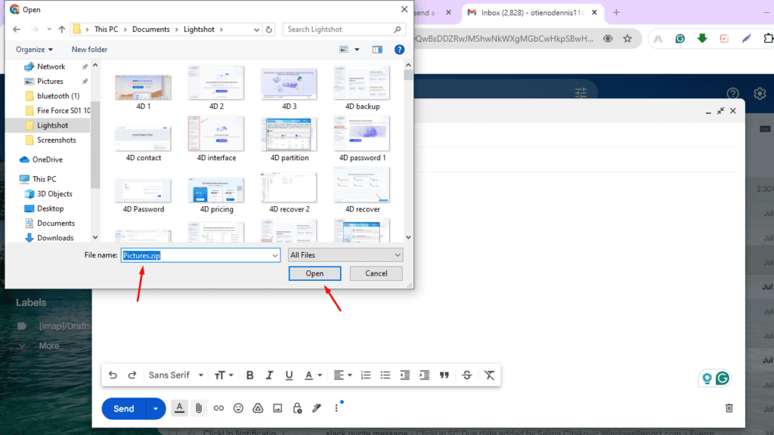Redo the edit in compose toolbar
Viewport: 774px width, 435px height.
click(132, 375)
